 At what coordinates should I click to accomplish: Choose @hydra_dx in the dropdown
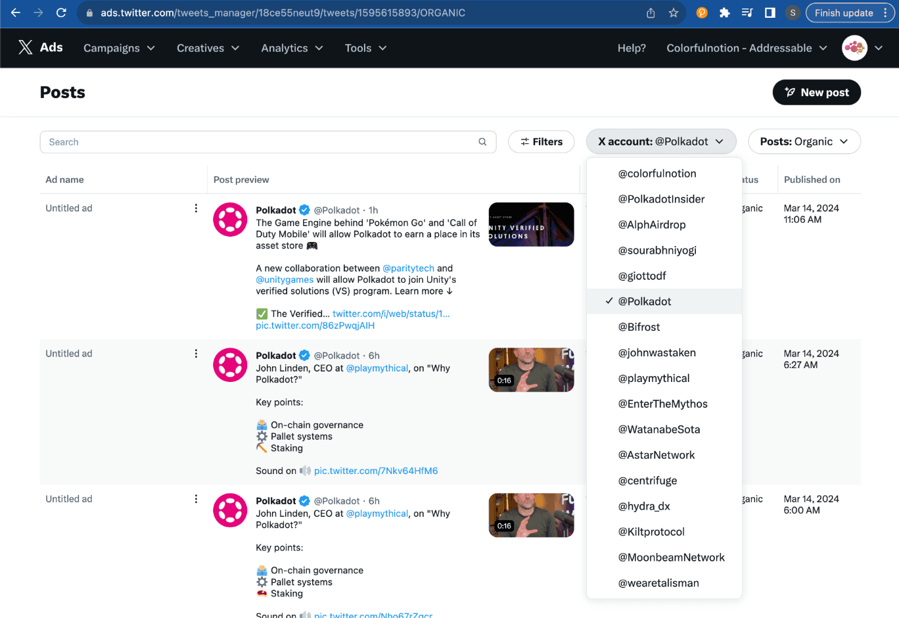(x=664, y=507)
